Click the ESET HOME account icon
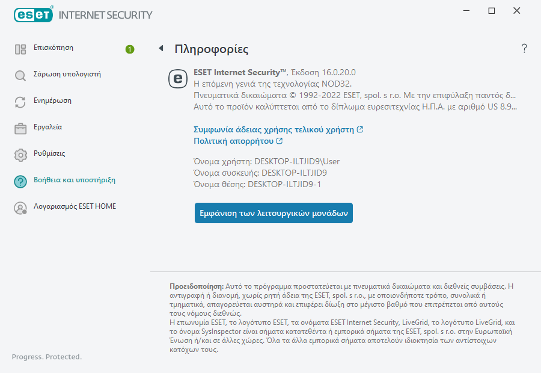Screen dimensions: 541x373 coord(20,208)
